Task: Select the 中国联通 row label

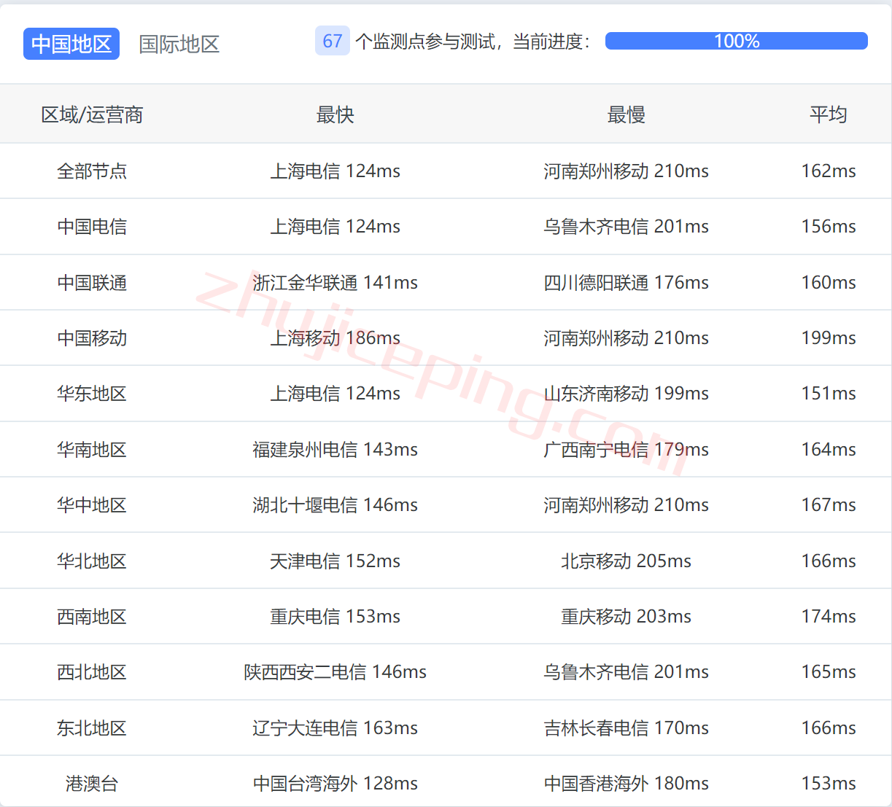Action: pos(92,283)
